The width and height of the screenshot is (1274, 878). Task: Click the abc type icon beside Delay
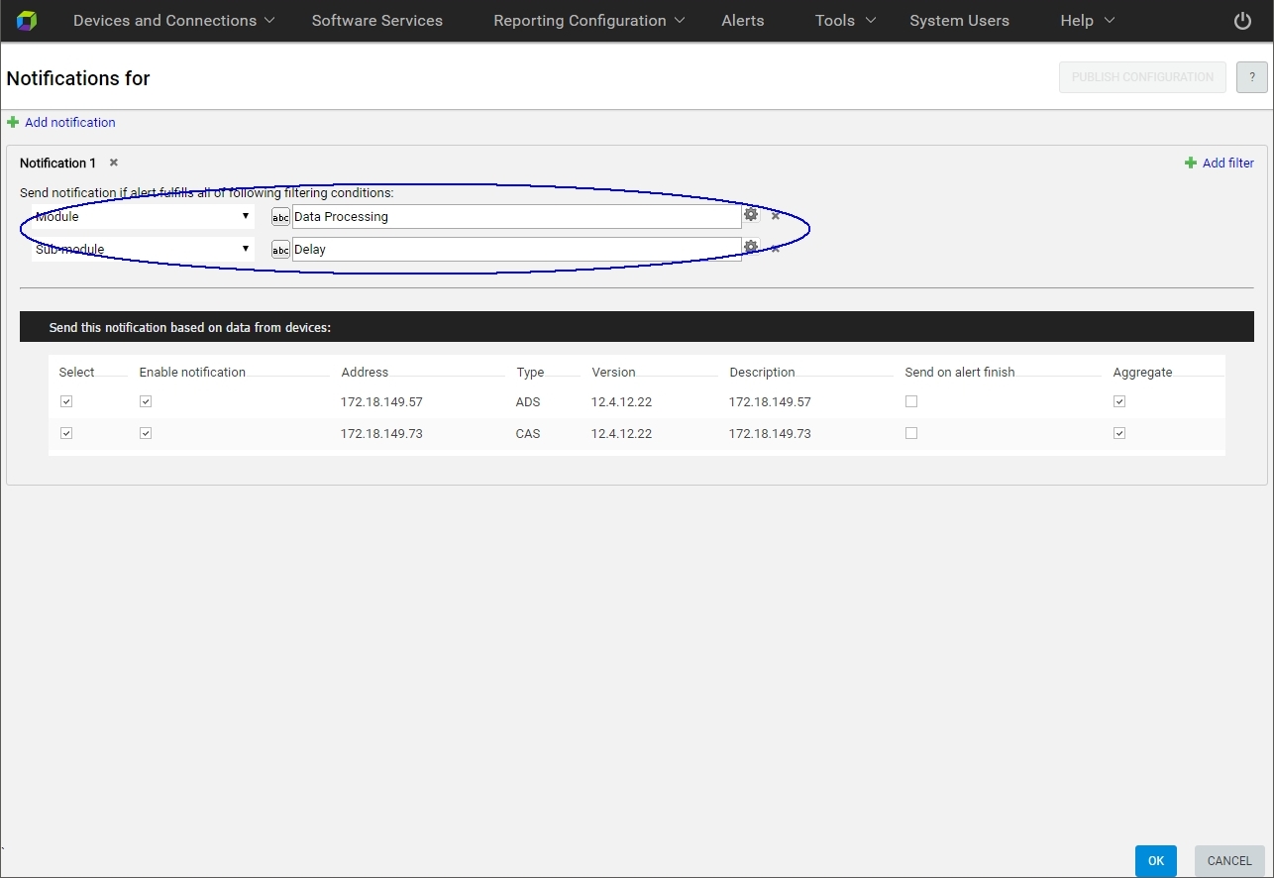click(280, 250)
